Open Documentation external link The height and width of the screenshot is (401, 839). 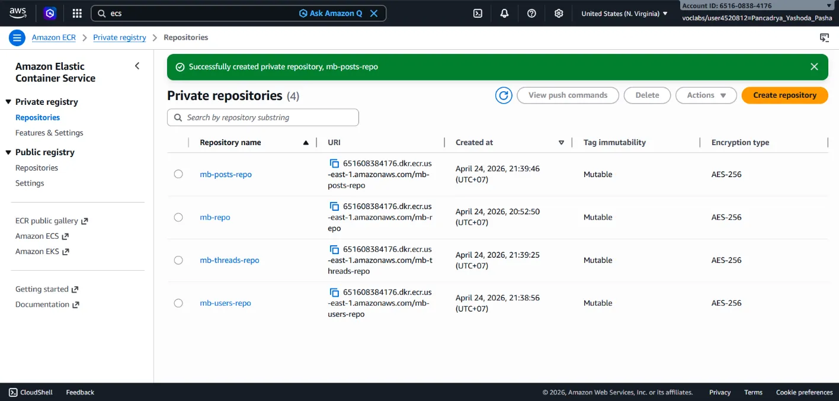(x=47, y=305)
